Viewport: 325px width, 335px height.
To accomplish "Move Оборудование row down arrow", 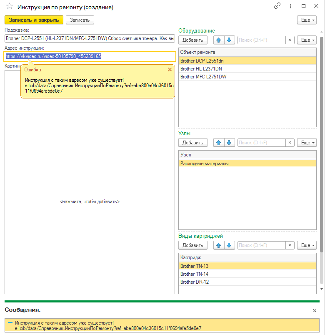I will 229,40.
